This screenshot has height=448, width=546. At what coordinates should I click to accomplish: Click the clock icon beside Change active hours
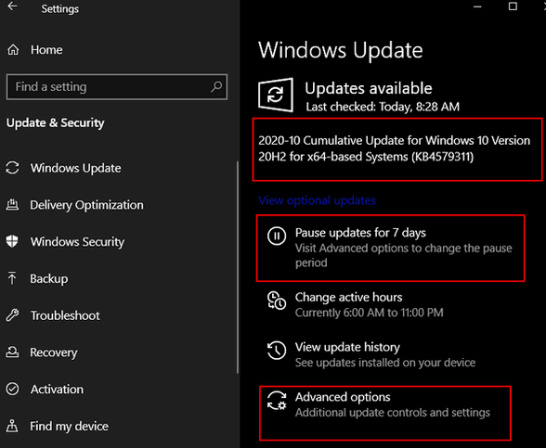point(277,301)
